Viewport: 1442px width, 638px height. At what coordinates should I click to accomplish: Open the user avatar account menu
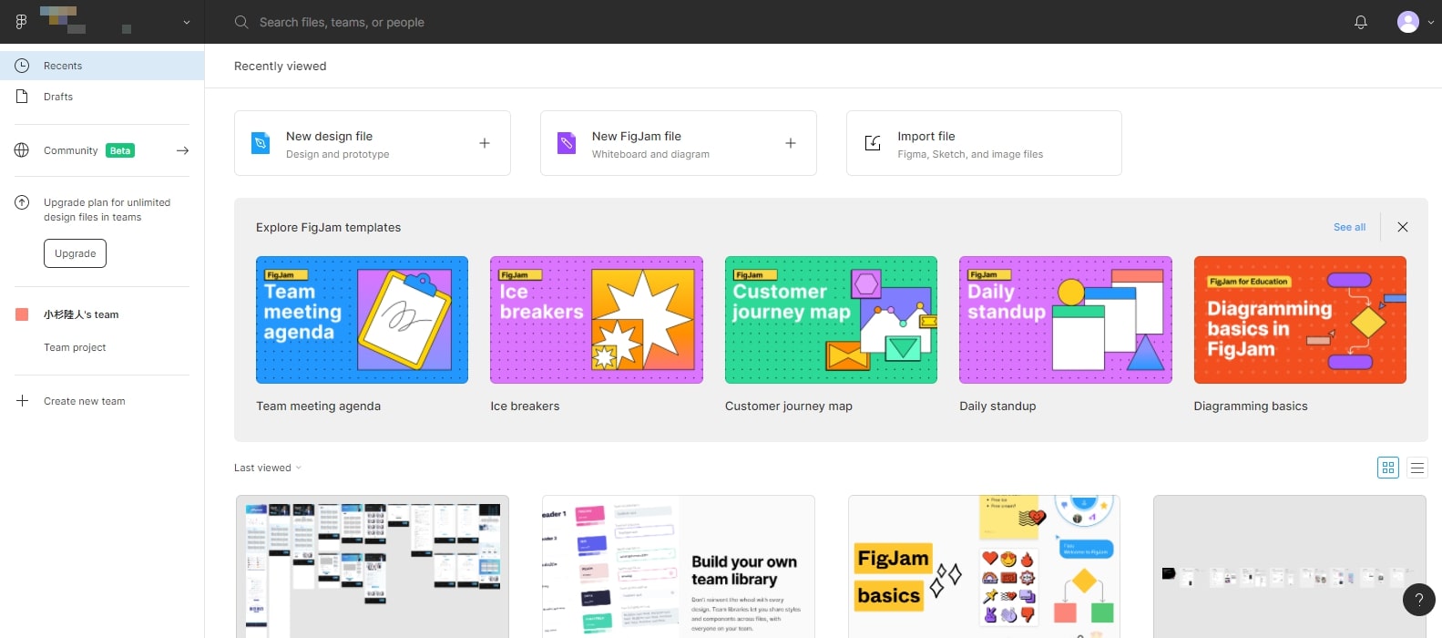click(x=1408, y=22)
